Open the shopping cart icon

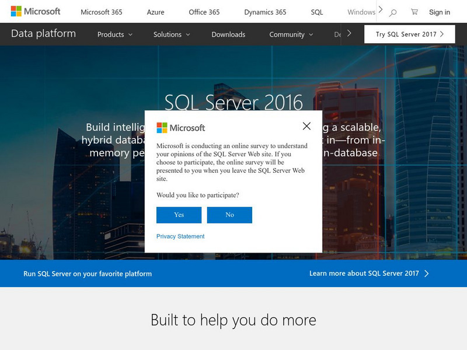(x=414, y=12)
